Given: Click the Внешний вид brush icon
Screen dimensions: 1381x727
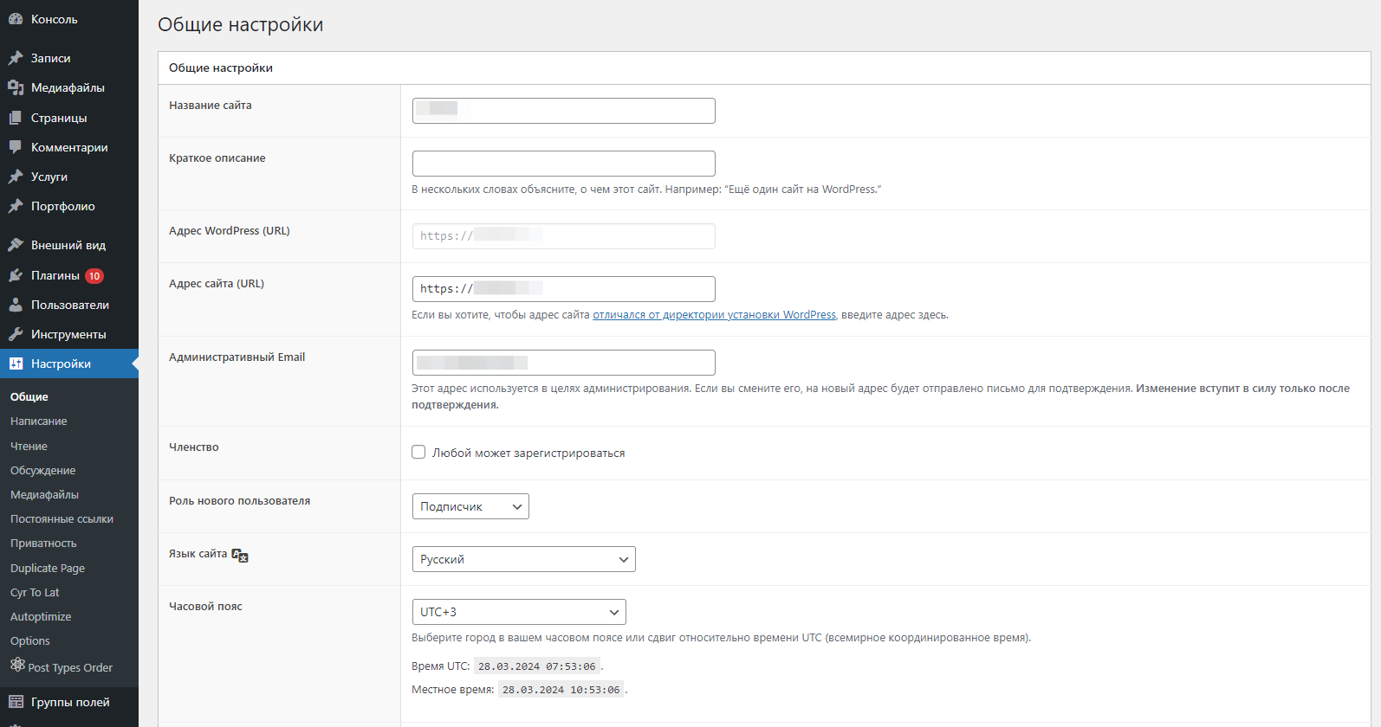Looking at the screenshot, I should click(x=16, y=245).
